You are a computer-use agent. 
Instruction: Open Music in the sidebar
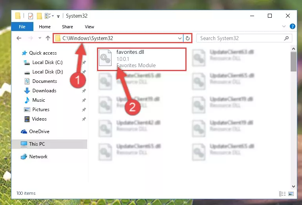tap(38, 100)
